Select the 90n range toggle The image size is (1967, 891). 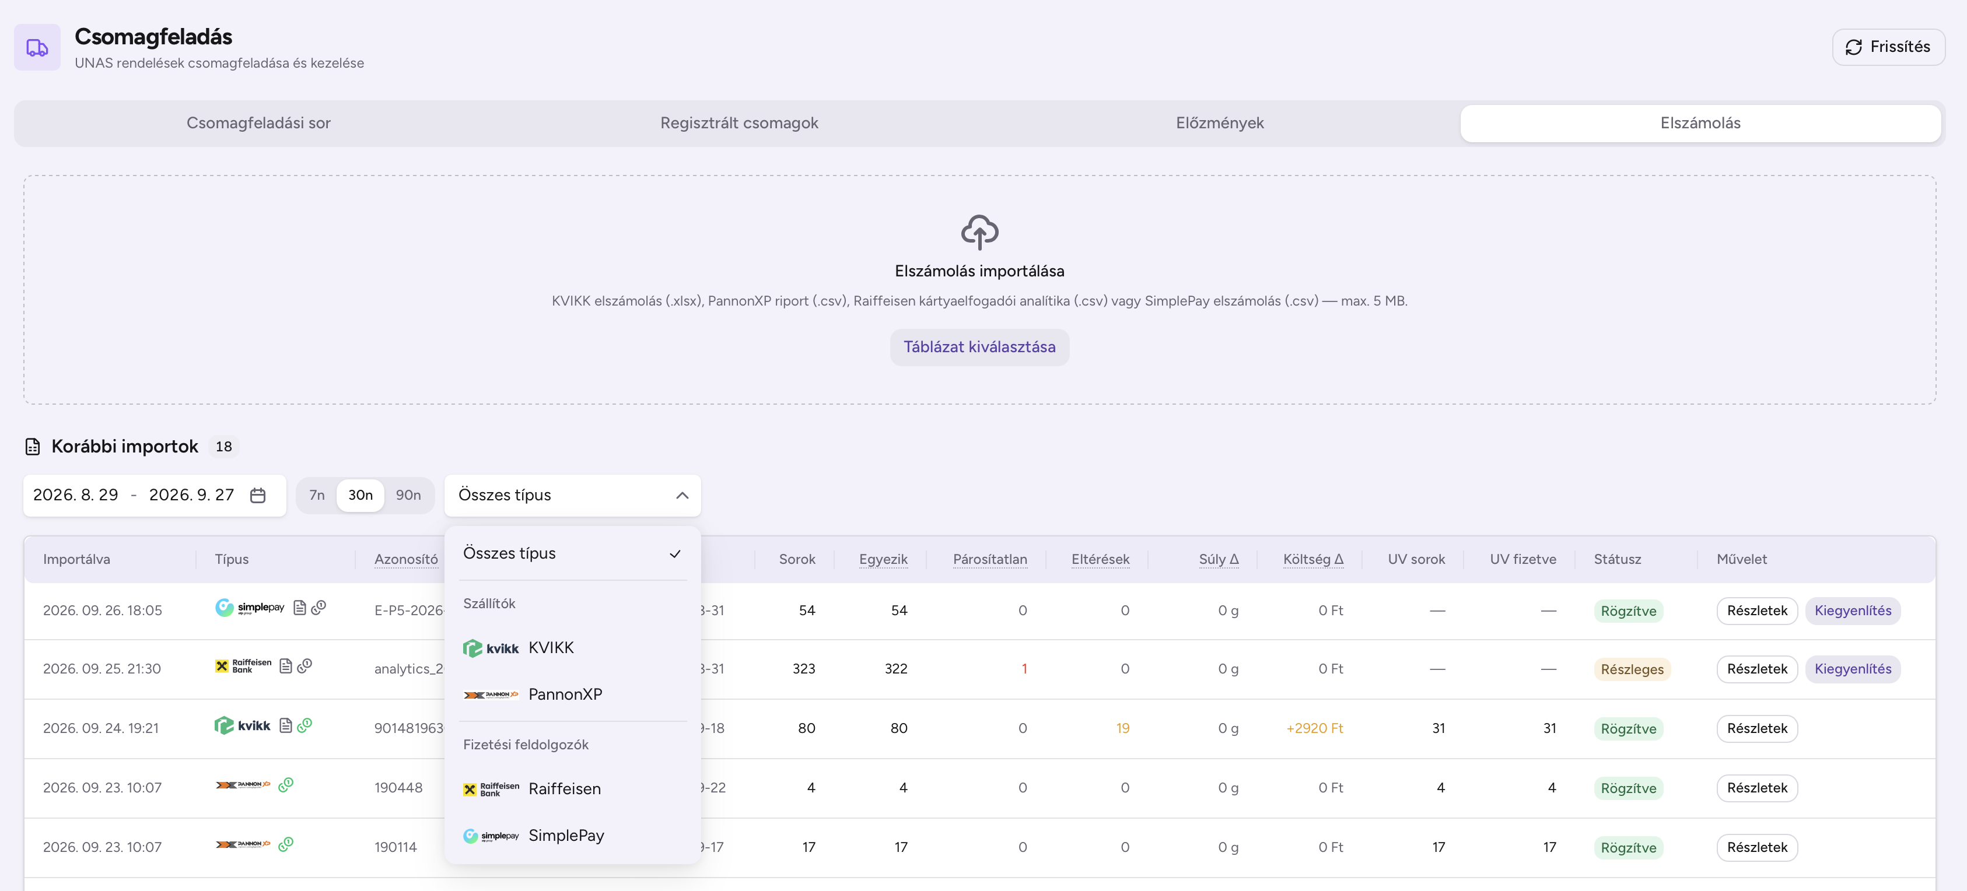pyautogui.click(x=408, y=496)
